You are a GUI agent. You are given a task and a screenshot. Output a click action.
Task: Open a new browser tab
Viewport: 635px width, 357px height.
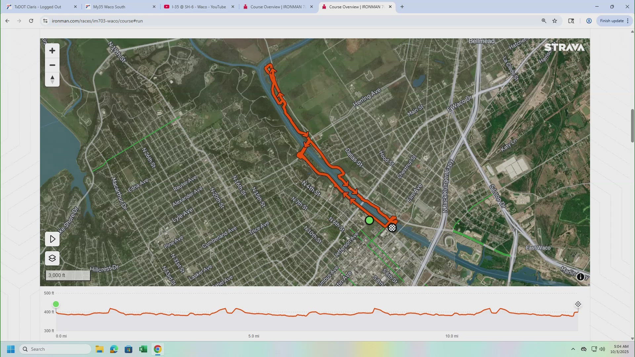click(x=402, y=7)
